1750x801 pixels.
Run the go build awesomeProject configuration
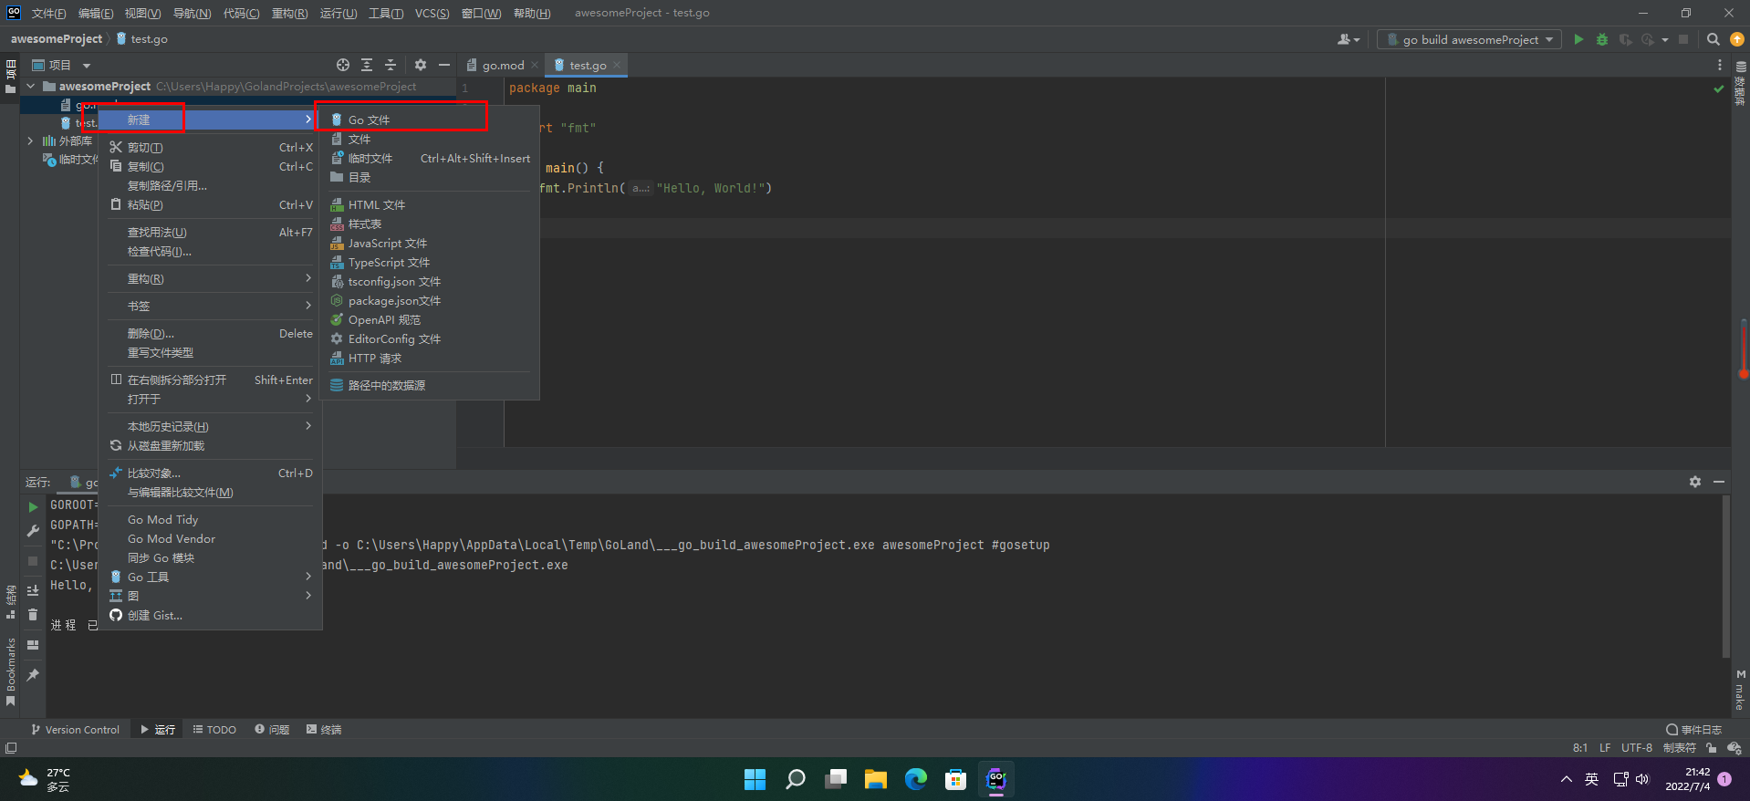click(x=1578, y=39)
